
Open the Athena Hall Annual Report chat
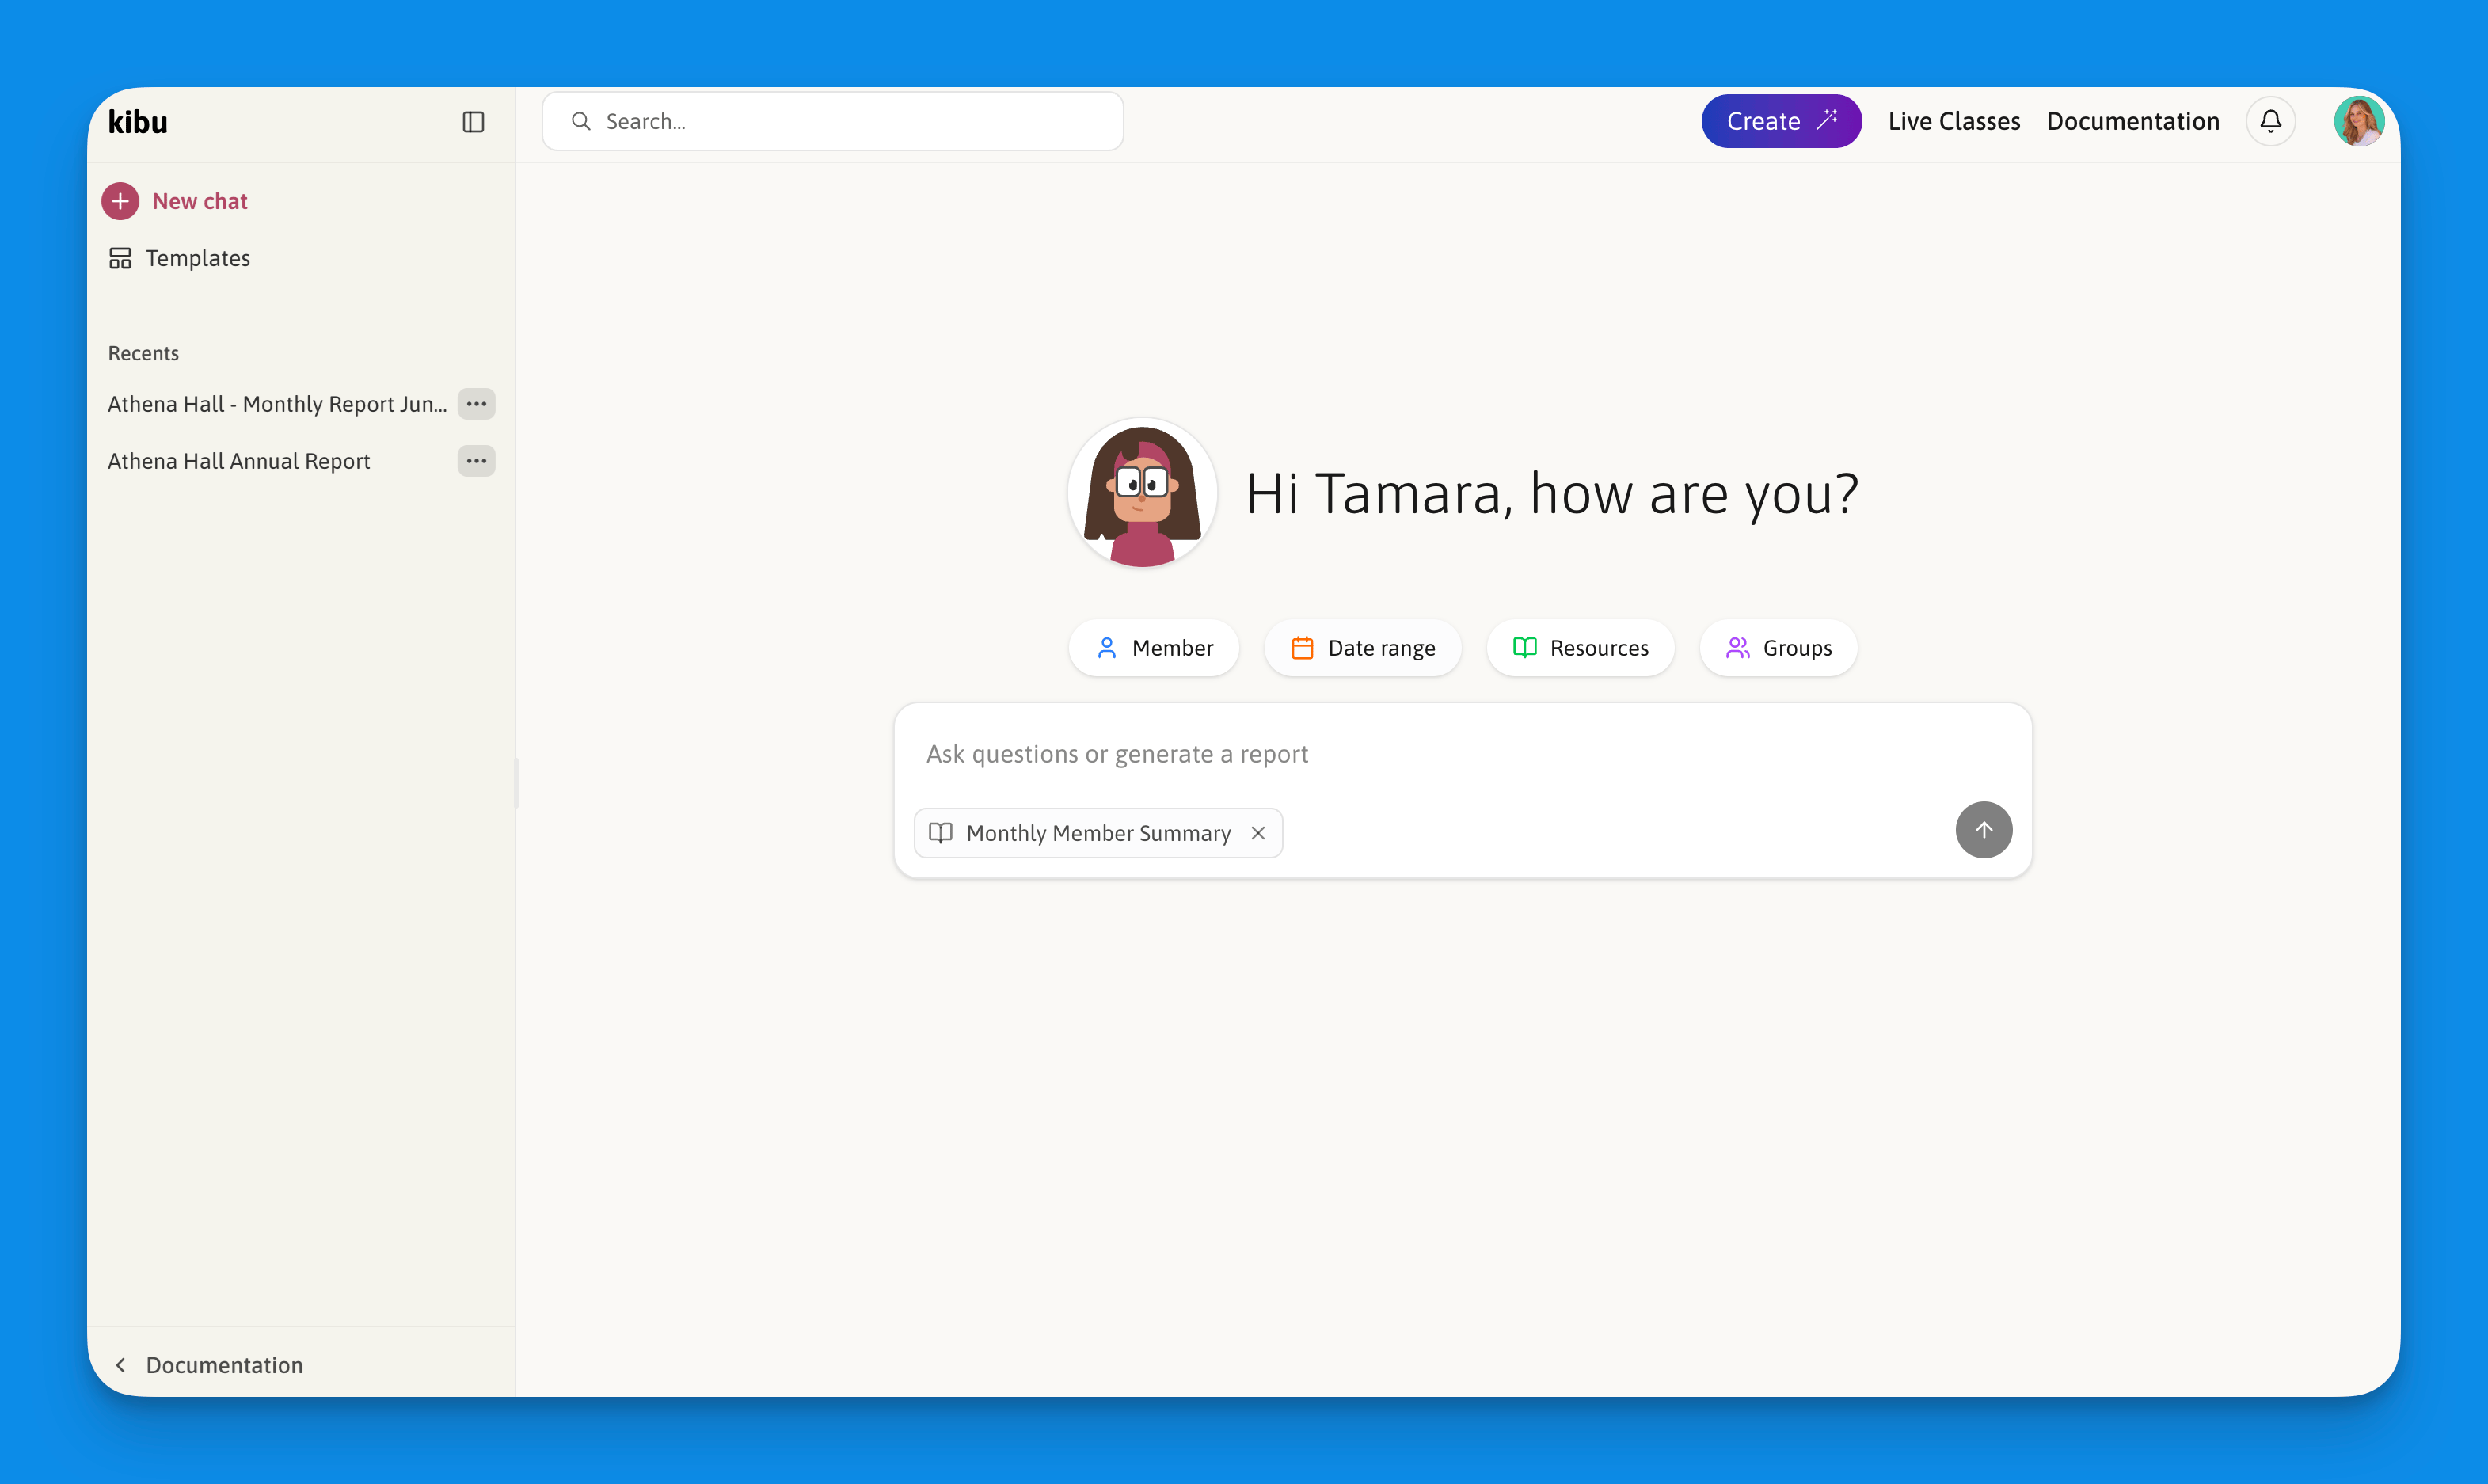(239, 461)
